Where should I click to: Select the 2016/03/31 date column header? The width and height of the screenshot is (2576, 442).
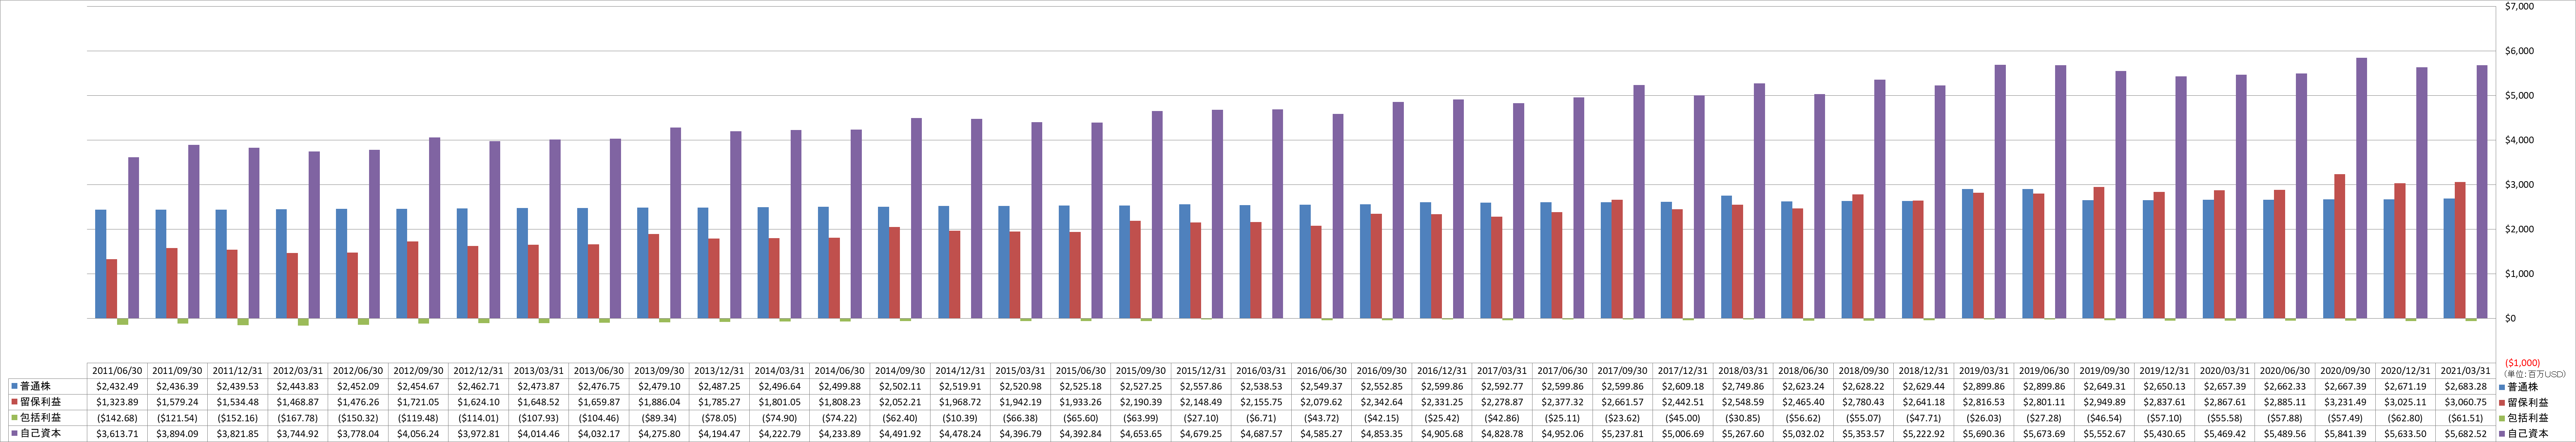1262,370
